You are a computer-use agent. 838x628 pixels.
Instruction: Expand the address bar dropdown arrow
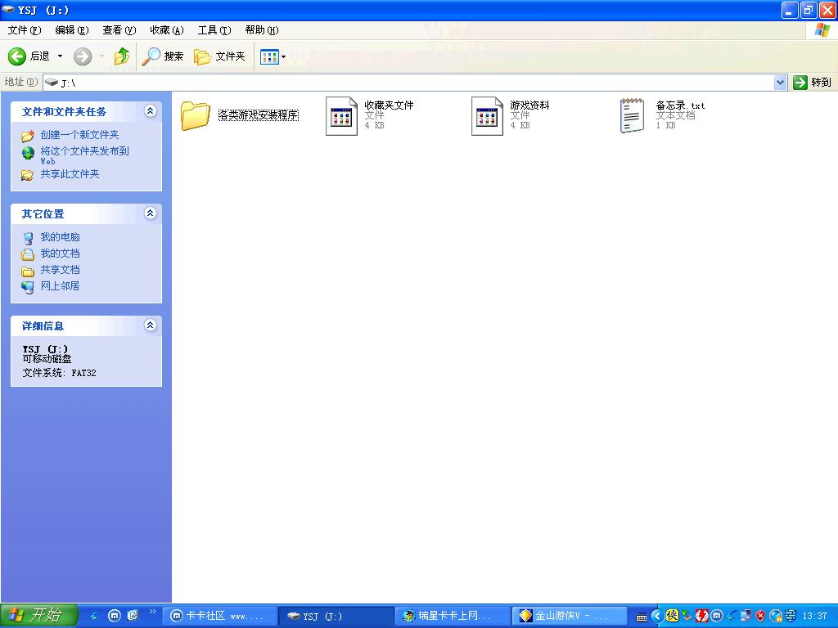pos(780,83)
